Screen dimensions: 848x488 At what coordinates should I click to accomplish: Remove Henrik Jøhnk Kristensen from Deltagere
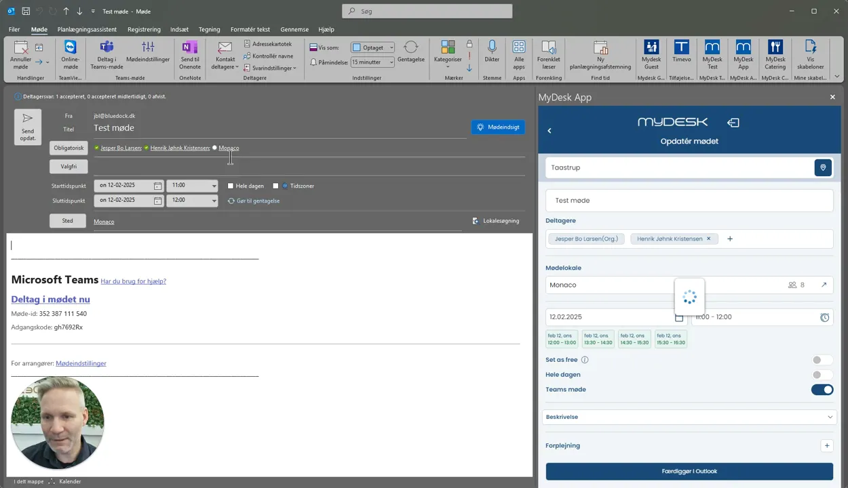[708, 239]
